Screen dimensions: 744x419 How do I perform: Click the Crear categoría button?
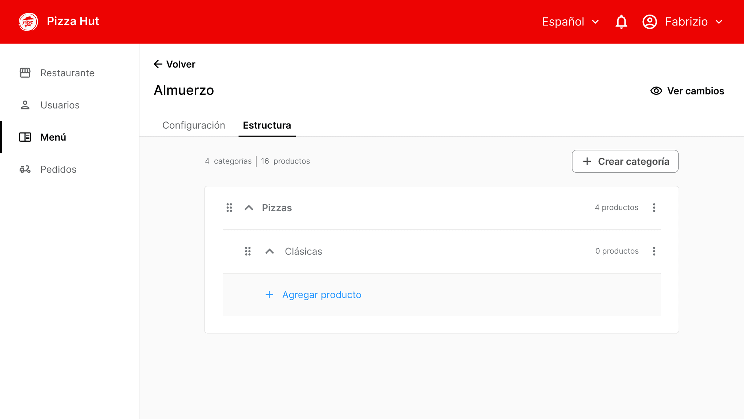[625, 161]
